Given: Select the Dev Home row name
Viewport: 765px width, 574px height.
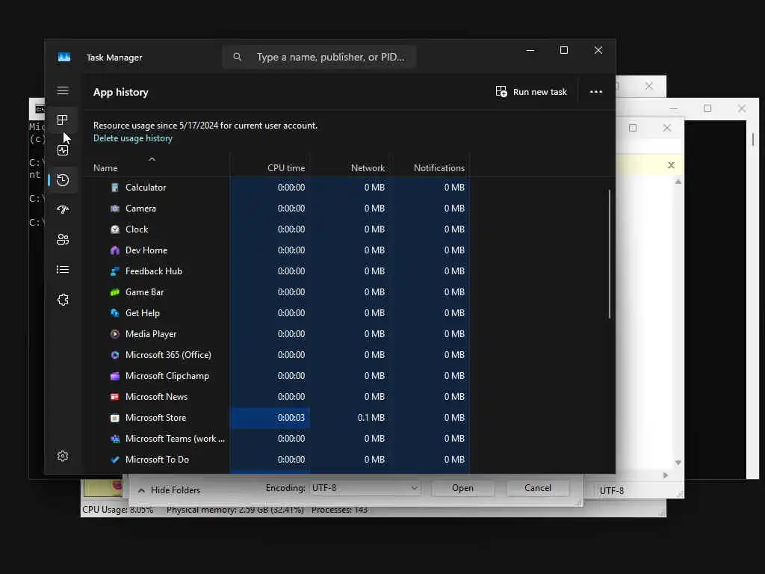Looking at the screenshot, I should [146, 250].
